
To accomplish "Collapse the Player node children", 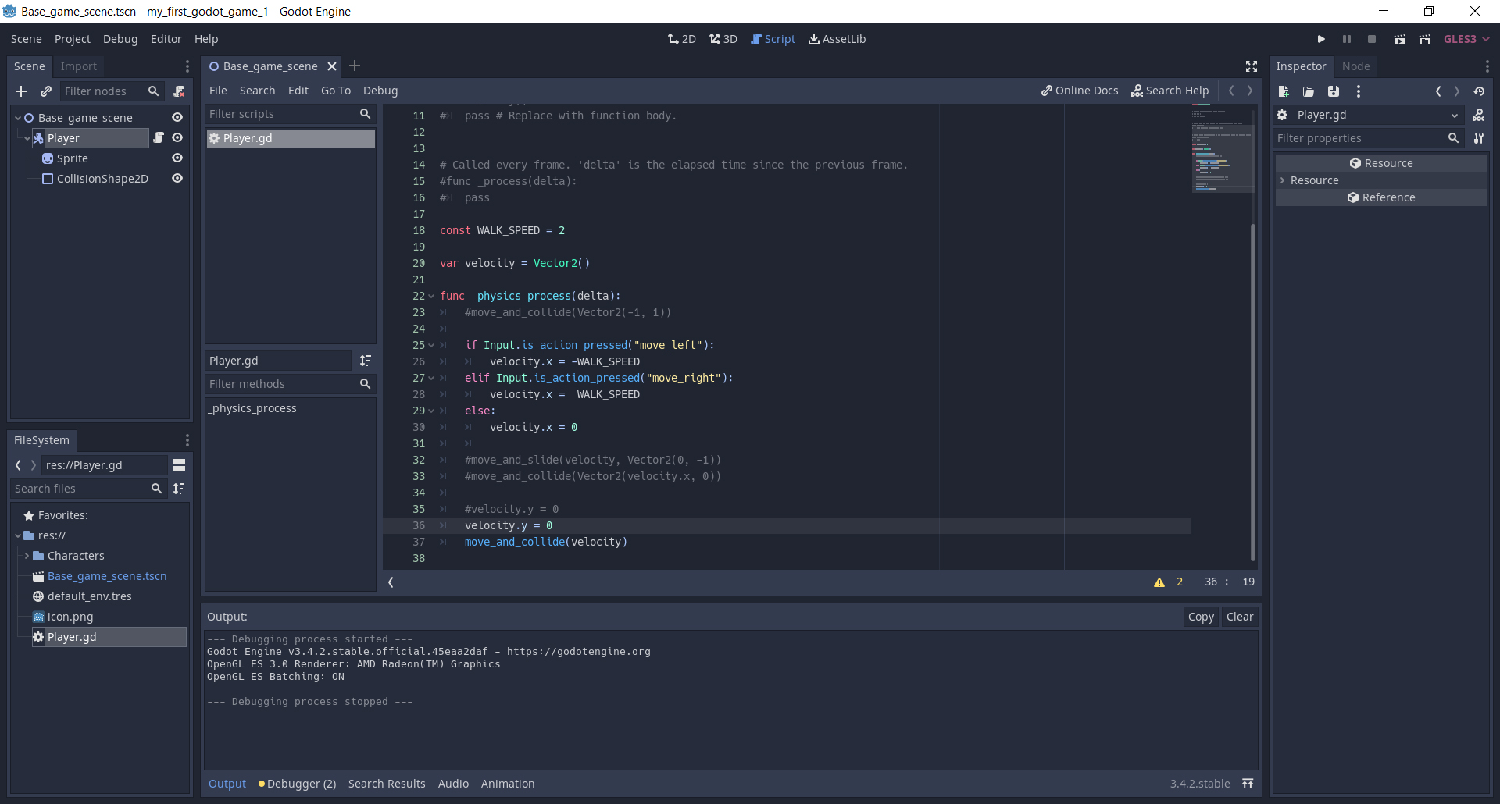I will coord(27,138).
